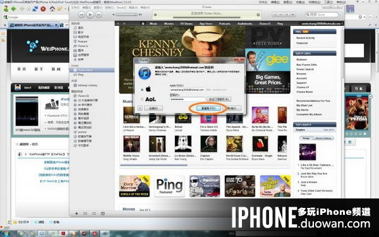Click the iTunes play button

tap(90, 15)
